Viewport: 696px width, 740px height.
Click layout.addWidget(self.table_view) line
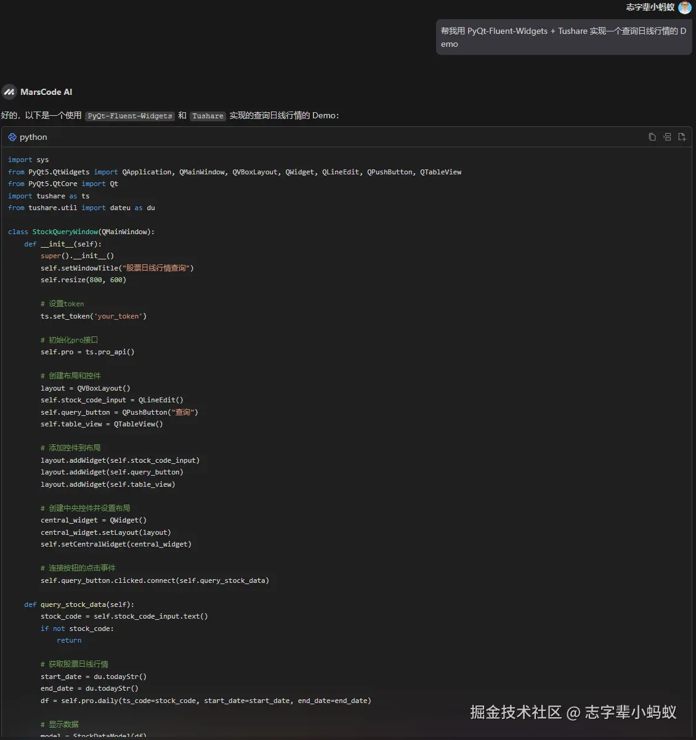108,484
